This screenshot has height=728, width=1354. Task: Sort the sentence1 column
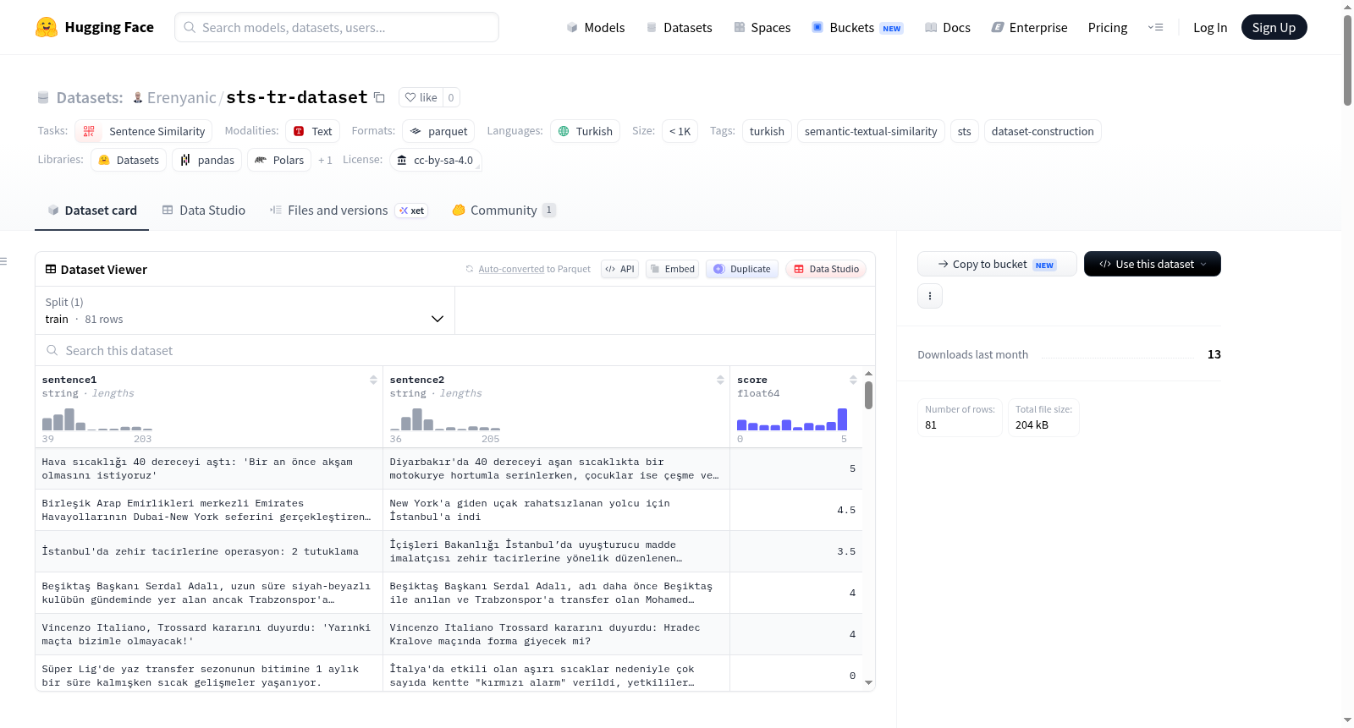point(373,380)
